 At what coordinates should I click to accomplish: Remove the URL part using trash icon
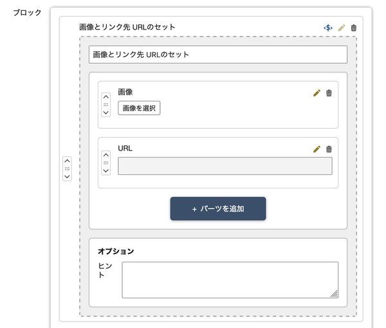point(329,149)
